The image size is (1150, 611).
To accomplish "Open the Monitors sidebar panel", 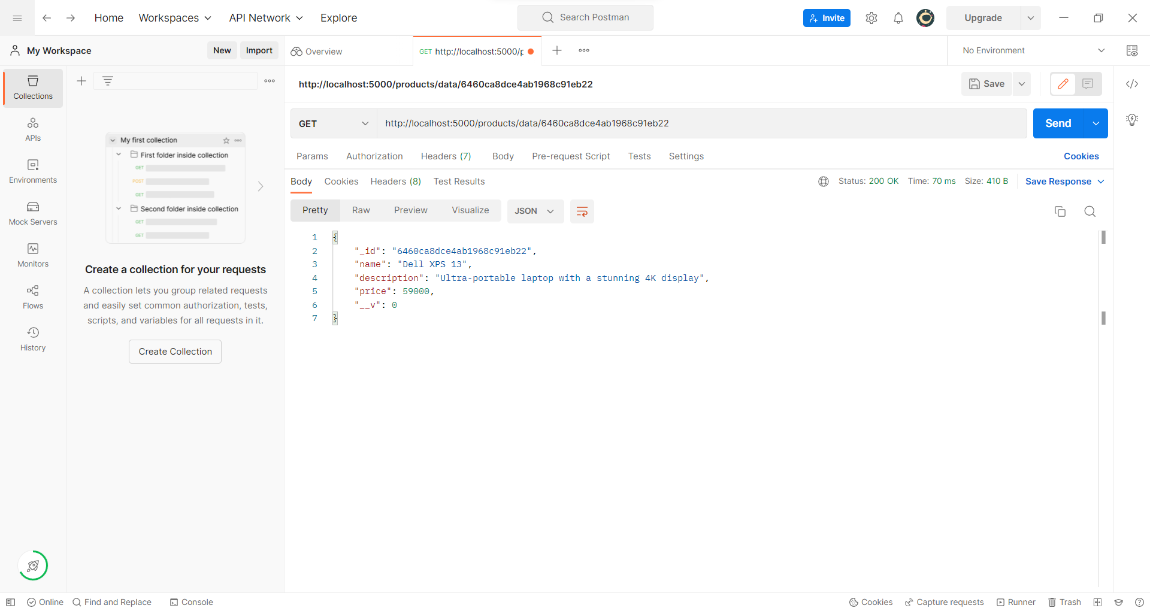I will pos(33,256).
